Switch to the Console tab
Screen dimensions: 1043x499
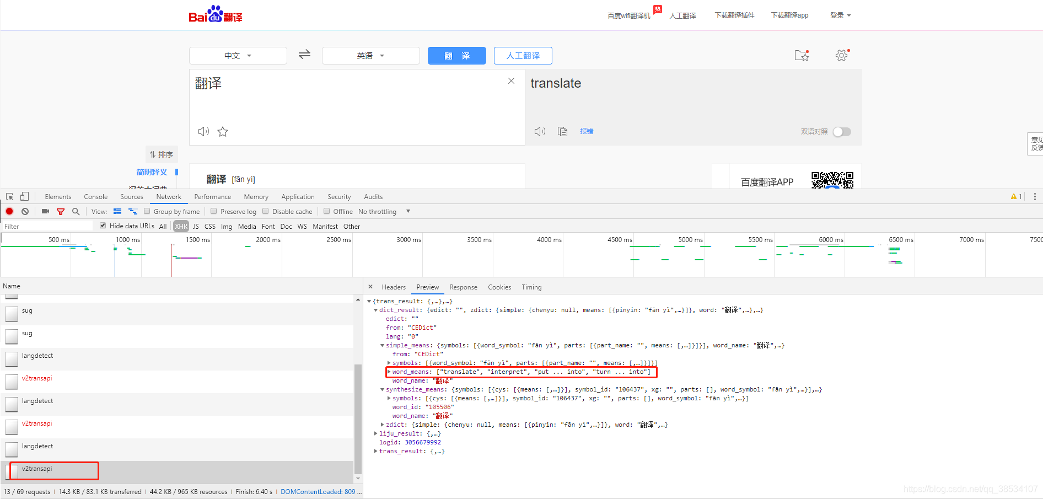coord(96,197)
